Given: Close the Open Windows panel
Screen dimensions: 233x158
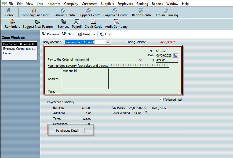Looking at the screenshot, I should pos(36,32).
